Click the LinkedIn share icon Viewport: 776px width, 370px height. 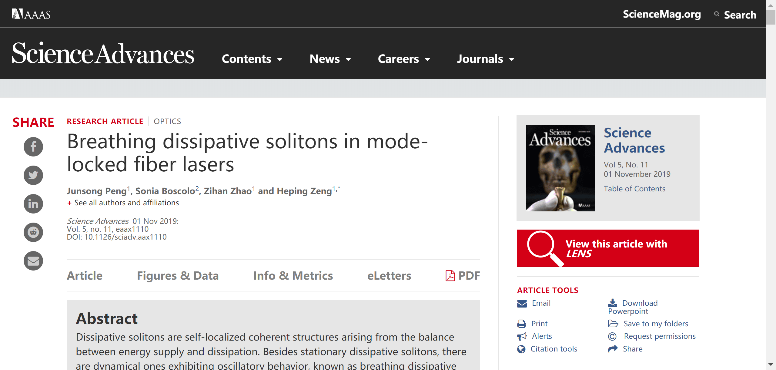pos(33,204)
